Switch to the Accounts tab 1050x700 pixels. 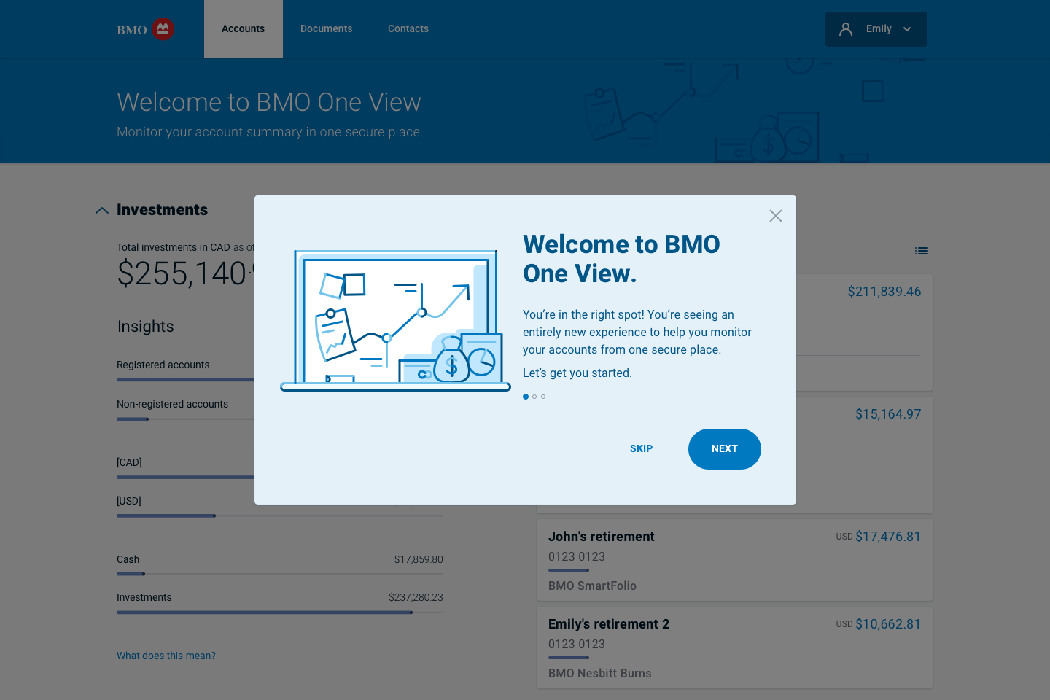tap(244, 29)
